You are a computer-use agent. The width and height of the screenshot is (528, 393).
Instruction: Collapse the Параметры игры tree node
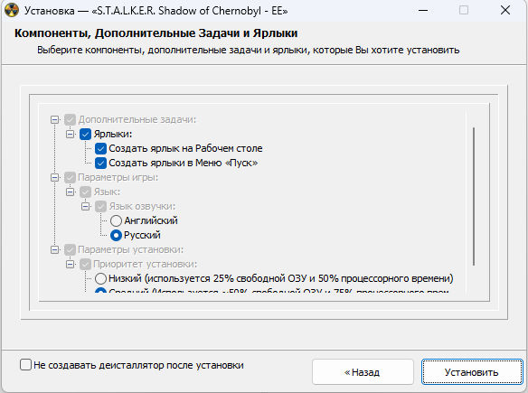pyautogui.click(x=54, y=177)
